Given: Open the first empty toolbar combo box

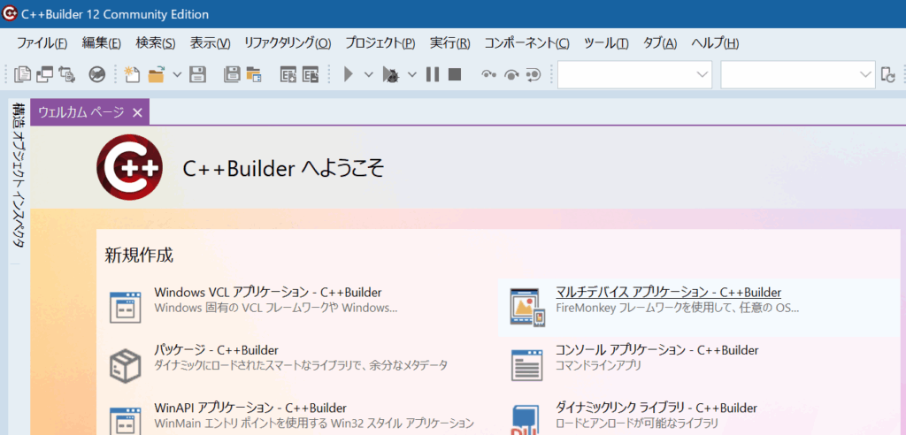Looking at the screenshot, I should (x=634, y=75).
